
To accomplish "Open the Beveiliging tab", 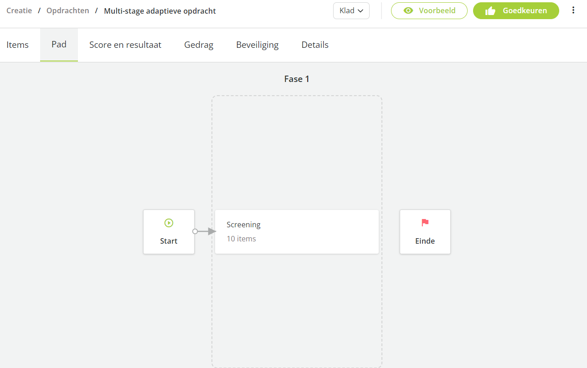I will (x=257, y=45).
